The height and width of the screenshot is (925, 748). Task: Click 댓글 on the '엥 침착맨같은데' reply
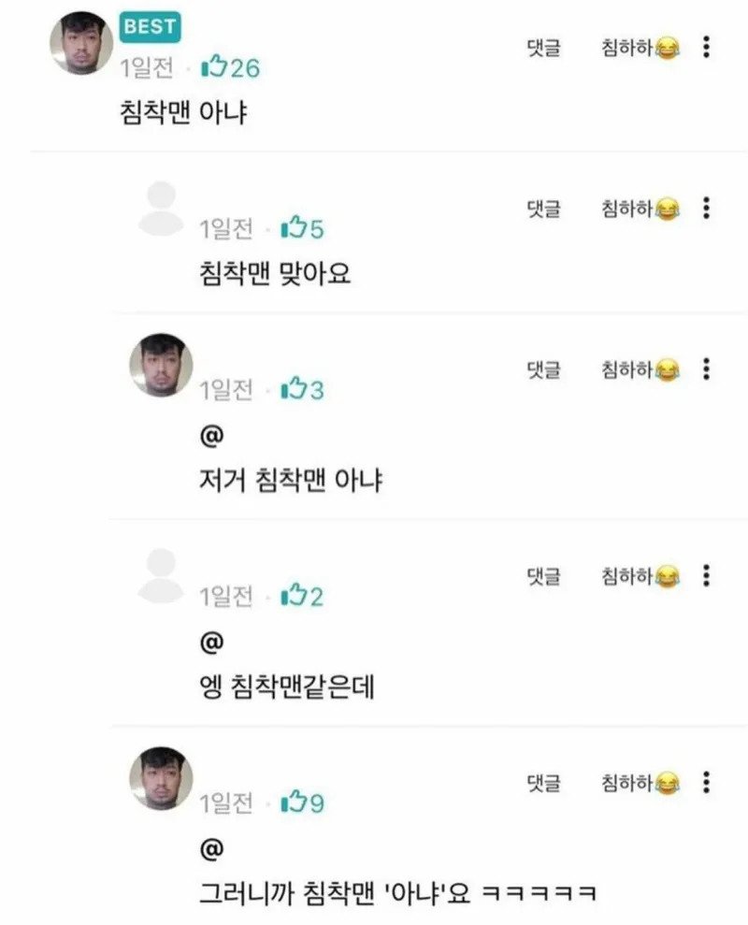[543, 576]
